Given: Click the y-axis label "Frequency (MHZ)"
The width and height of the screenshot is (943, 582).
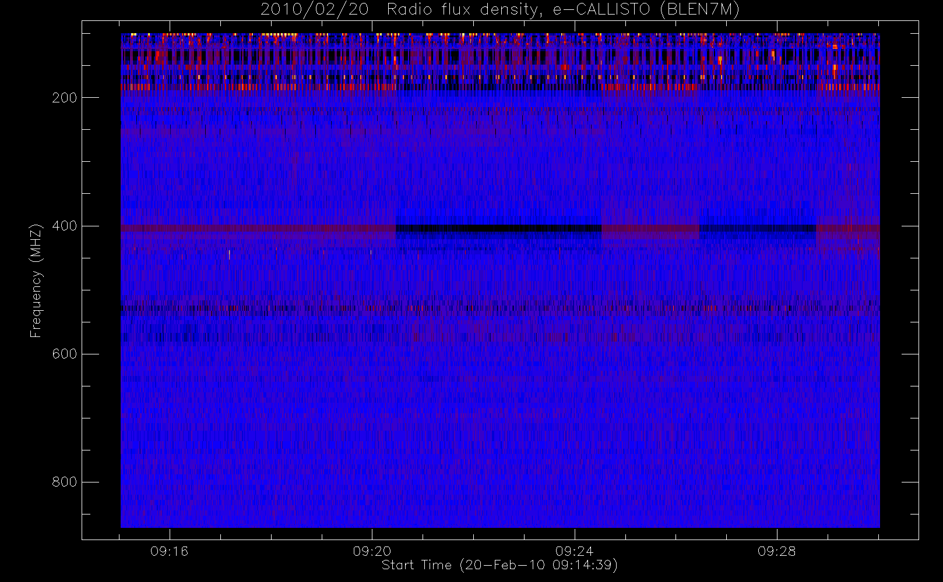Looking at the screenshot, I should click(x=36, y=281).
